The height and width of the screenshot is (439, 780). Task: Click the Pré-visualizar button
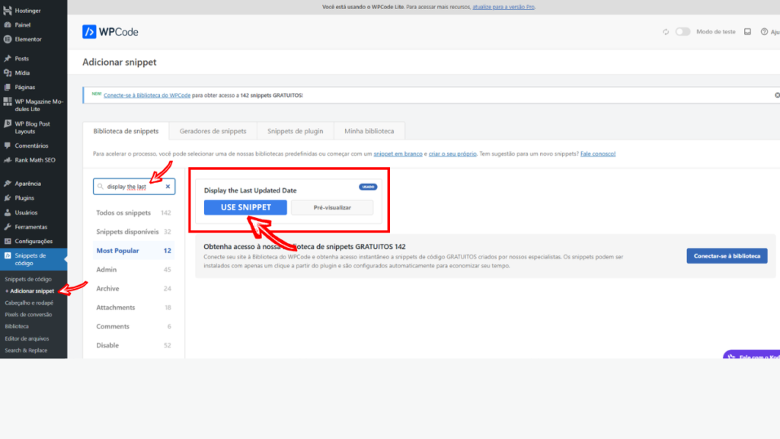(x=332, y=207)
